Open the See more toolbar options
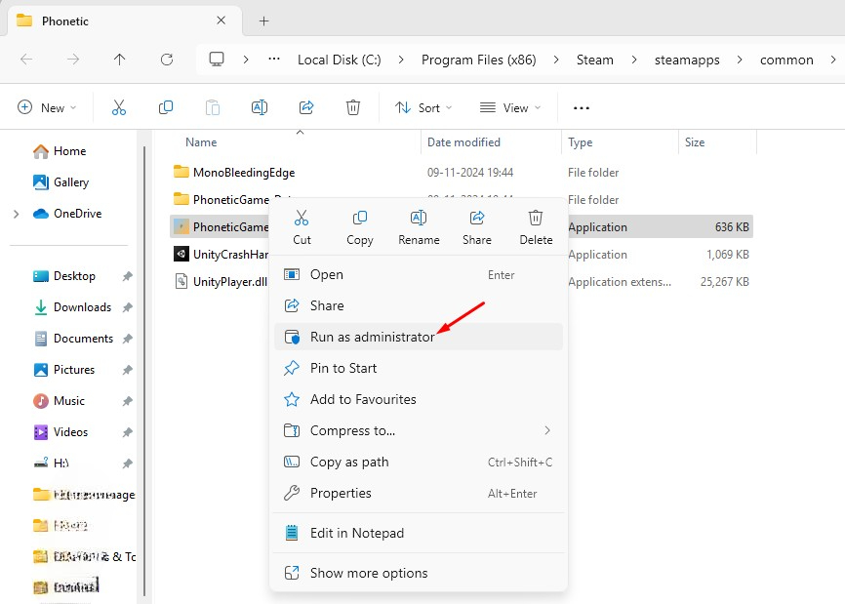Screen dimensions: 845x604 [x=582, y=107]
